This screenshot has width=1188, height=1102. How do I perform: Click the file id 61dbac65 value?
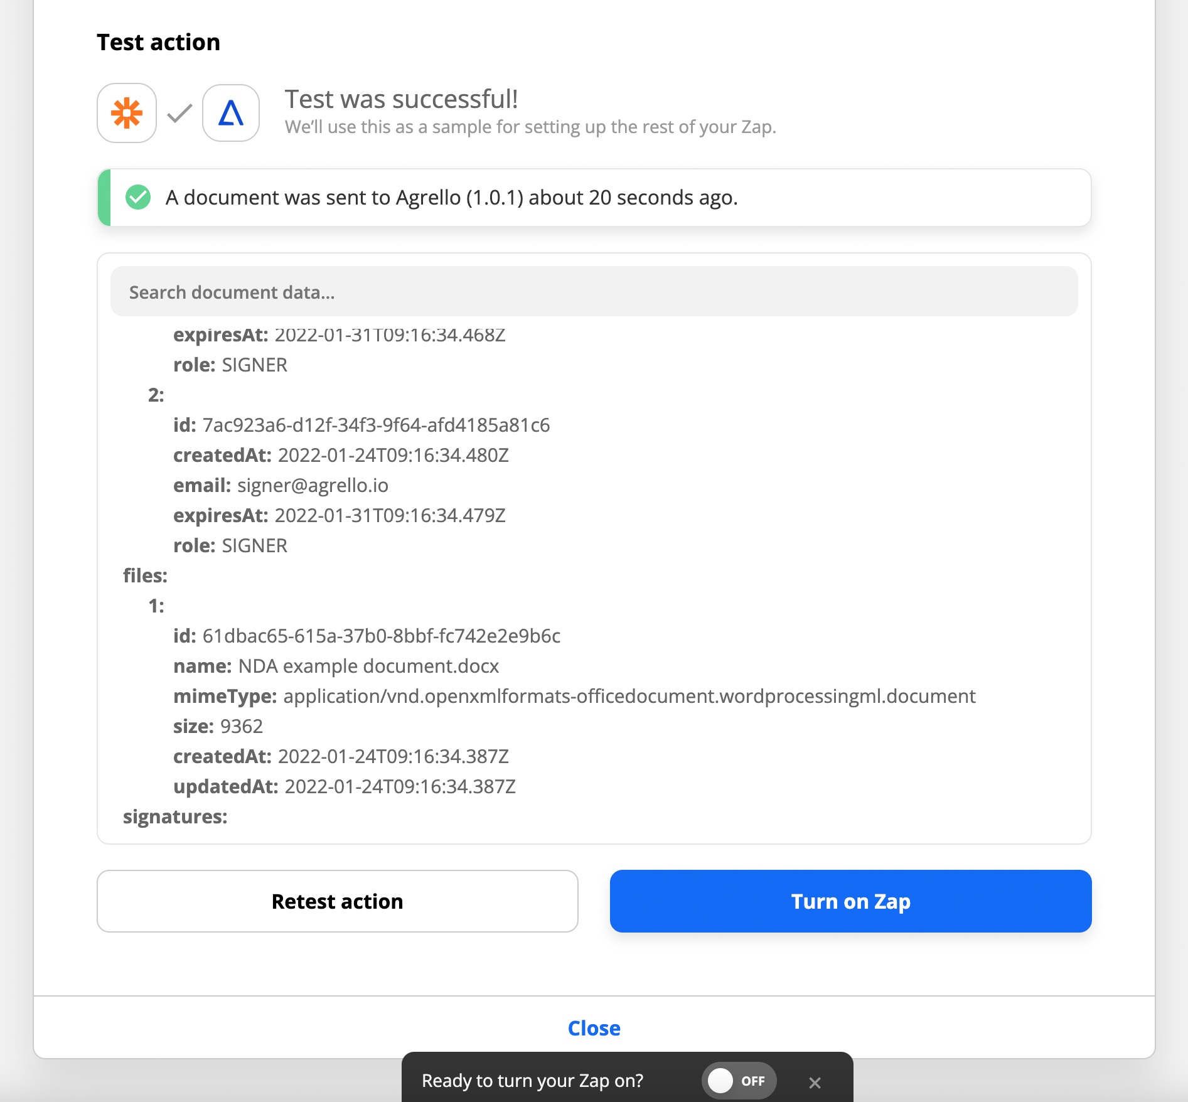(x=382, y=636)
